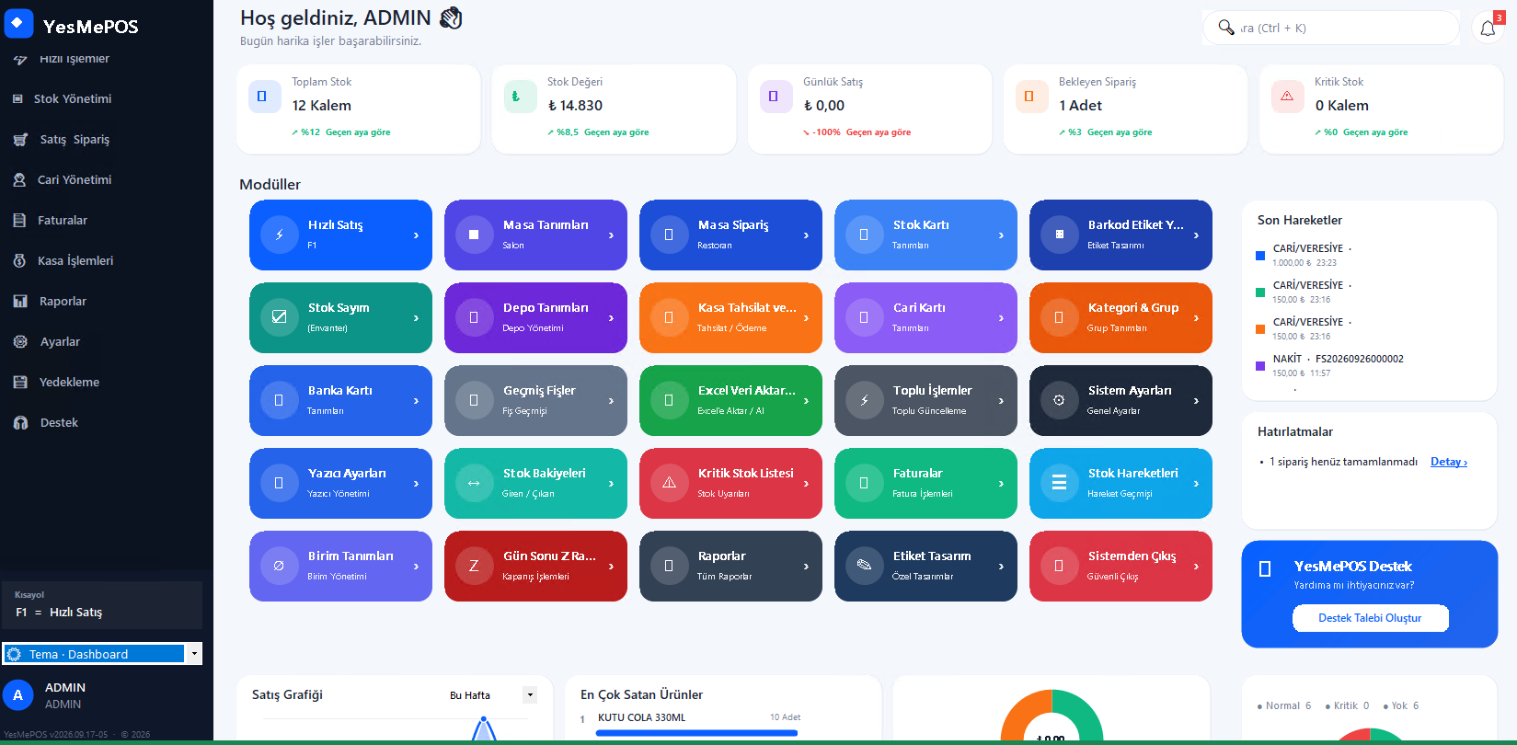Viewport: 1517px width, 745px height.
Task: Click the arrow on Faturalar module card
Action: coord(1001,484)
